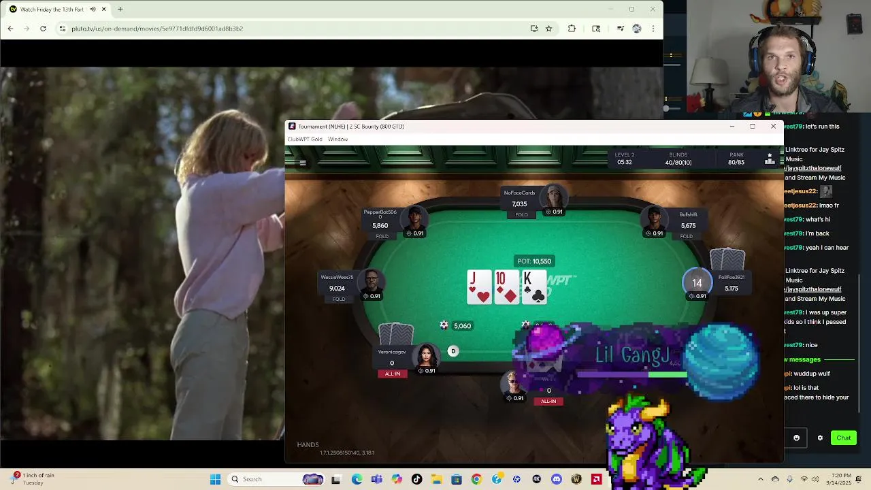Adjust the stream volume slider

pos(666,108)
